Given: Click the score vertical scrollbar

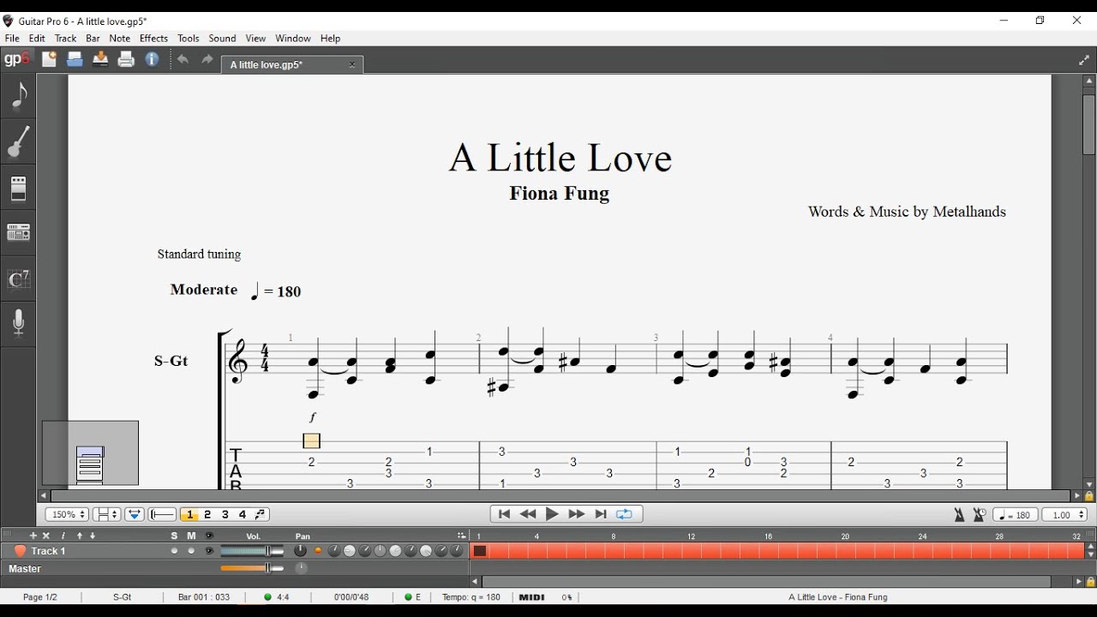Looking at the screenshot, I should coord(1089,123).
